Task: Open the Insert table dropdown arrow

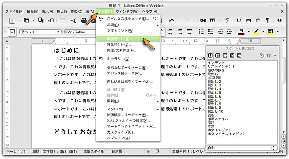Action: [x=220, y=20]
